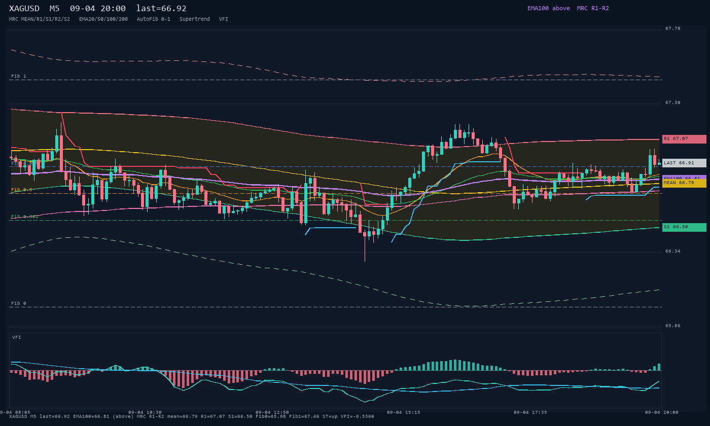
Task: Click the 66.34 price axis label
Action: click(x=673, y=251)
